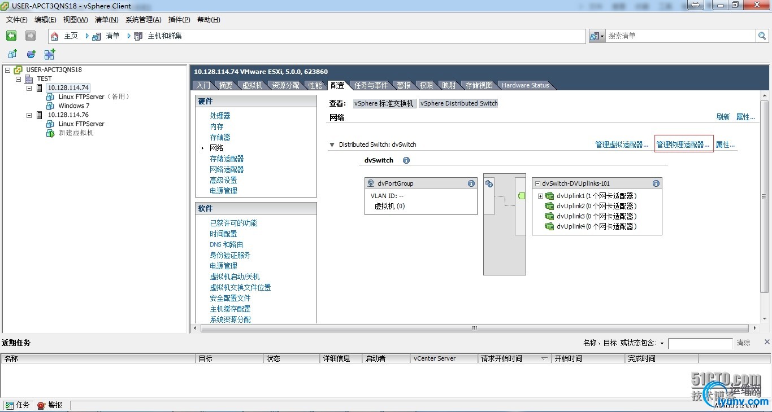Collapse the USER-APCT3QNS18 root node
This screenshot has height=412, width=772.
coord(7,70)
